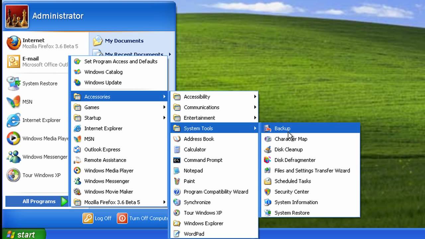Open Windows Explorer icon in Accessories
Image resolution: width=425 pixels, height=239 pixels.
(177, 223)
